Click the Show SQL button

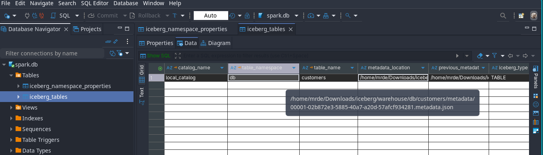pos(155,56)
